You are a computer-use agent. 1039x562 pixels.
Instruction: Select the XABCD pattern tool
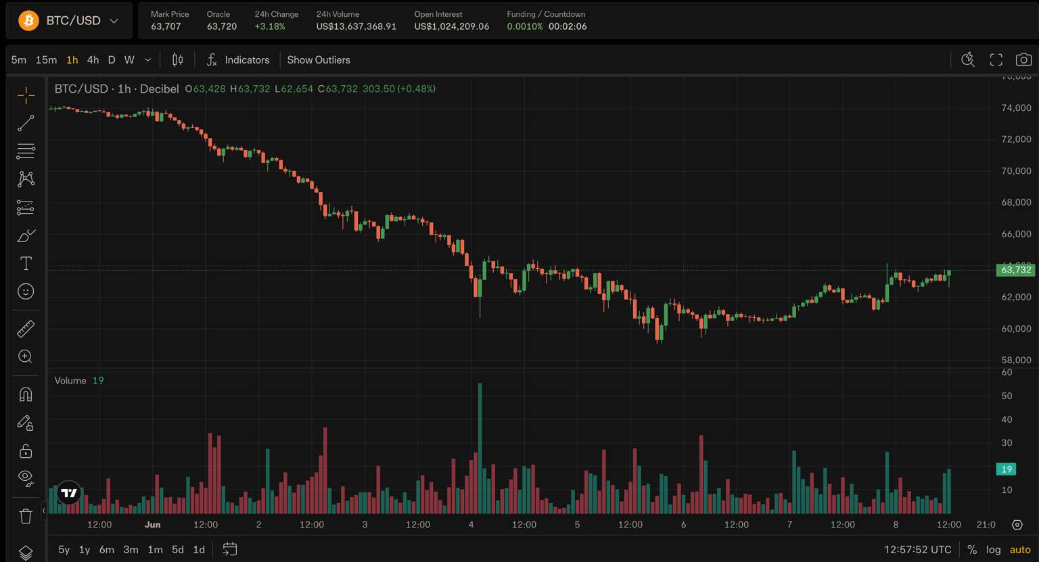click(x=26, y=179)
